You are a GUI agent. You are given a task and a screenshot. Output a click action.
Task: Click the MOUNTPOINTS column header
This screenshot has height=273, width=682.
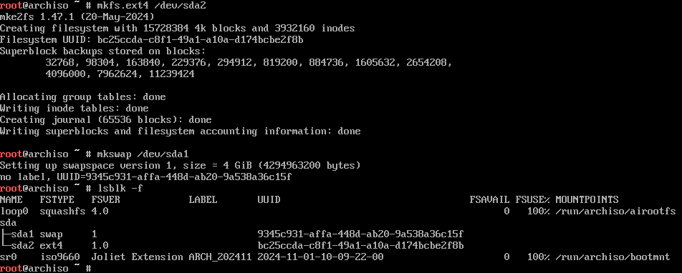coord(587,199)
